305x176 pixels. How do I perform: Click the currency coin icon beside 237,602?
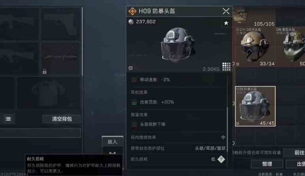(131, 22)
